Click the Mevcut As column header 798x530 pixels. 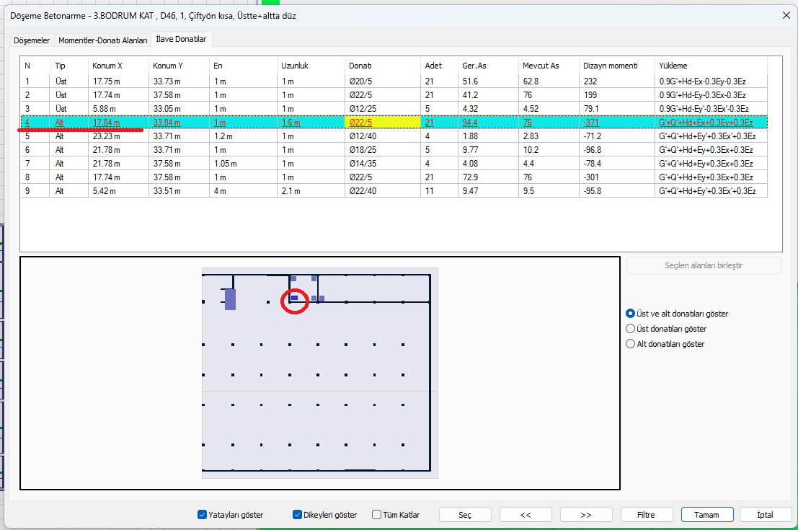click(549, 66)
